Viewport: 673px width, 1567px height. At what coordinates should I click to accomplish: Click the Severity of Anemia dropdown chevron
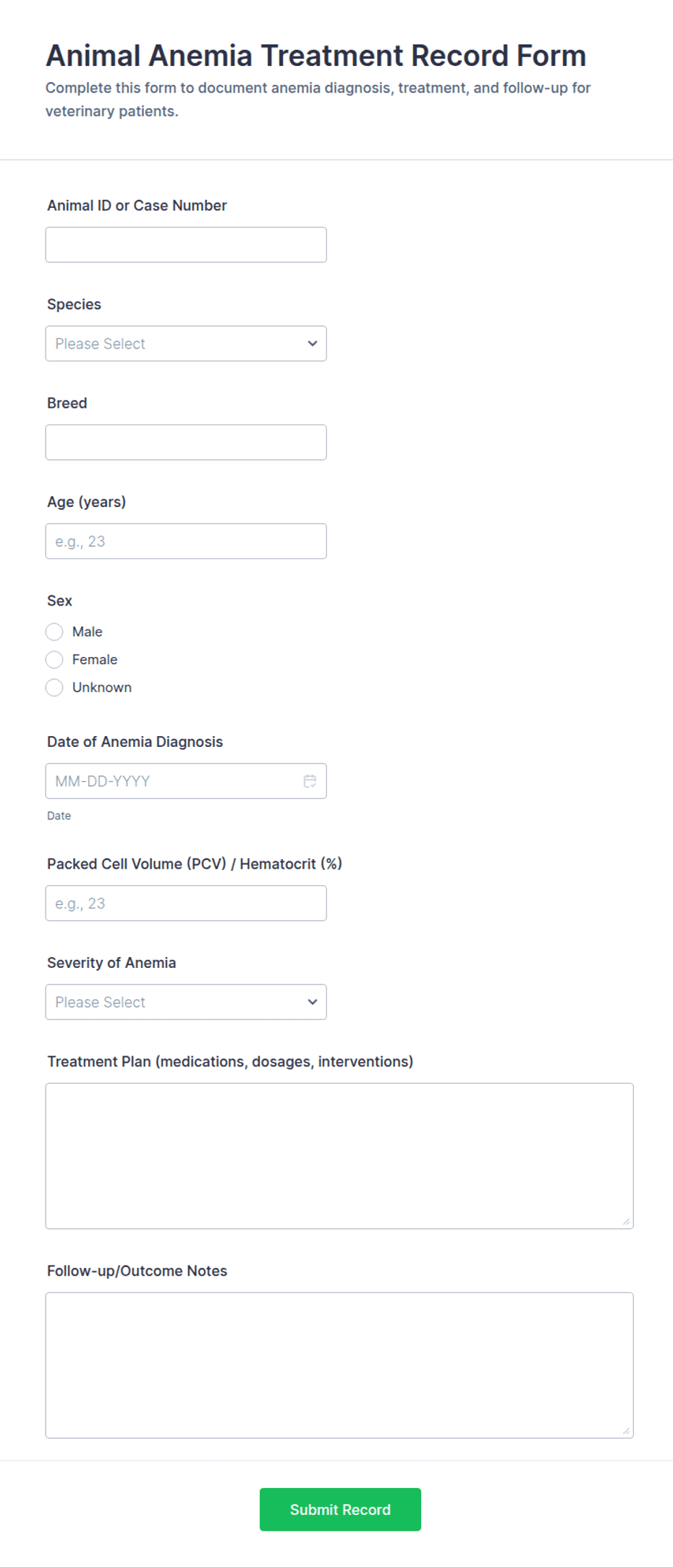pos(311,1002)
